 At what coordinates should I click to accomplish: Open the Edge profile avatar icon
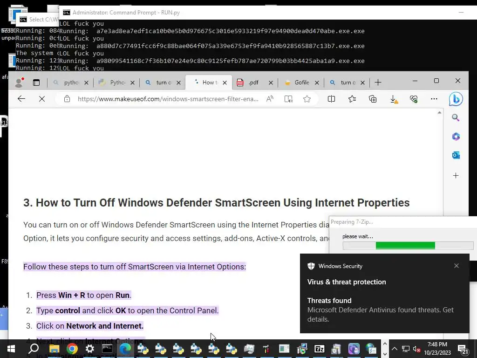20,82
